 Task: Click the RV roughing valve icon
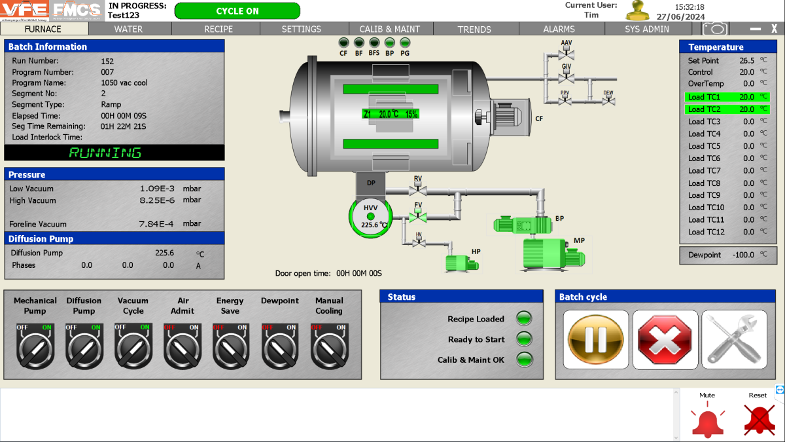point(418,190)
